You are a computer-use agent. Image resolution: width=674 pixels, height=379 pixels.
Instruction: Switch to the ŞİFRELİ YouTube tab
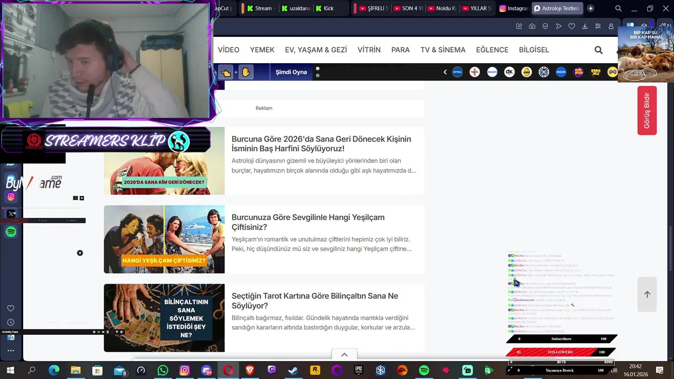tap(373, 8)
